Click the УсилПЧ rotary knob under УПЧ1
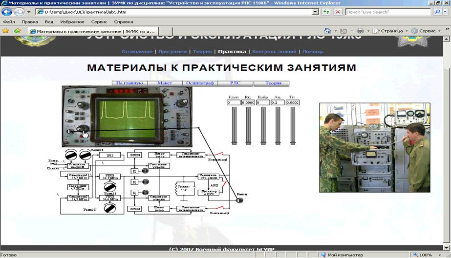 (x=110, y=187)
